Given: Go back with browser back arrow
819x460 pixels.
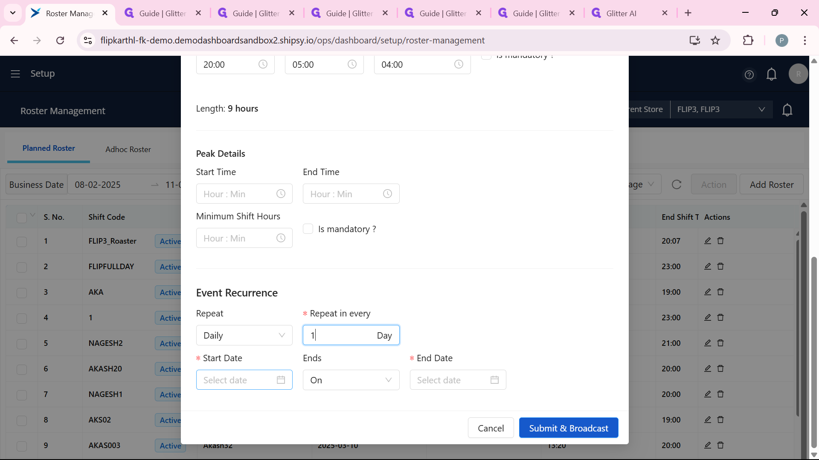Looking at the screenshot, I should point(14,40).
